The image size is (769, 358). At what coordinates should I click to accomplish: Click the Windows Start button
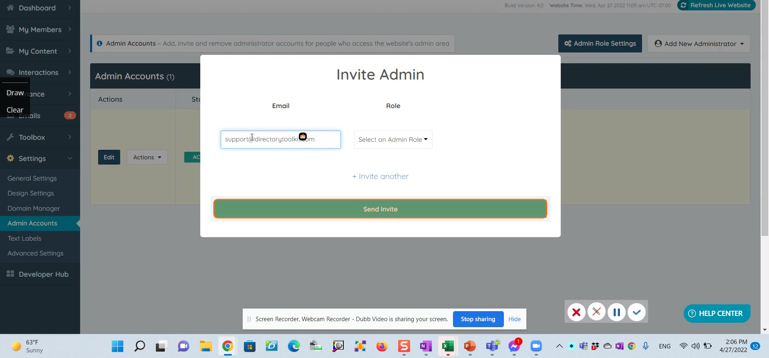117,346
